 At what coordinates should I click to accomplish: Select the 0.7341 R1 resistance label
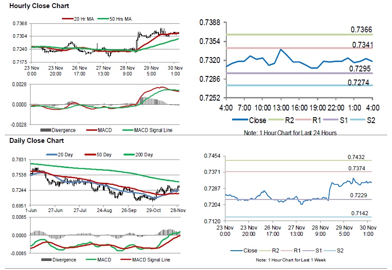coord(362,45)
